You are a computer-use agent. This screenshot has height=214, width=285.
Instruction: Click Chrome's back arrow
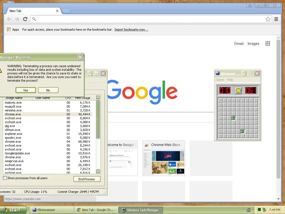[9, 19]
